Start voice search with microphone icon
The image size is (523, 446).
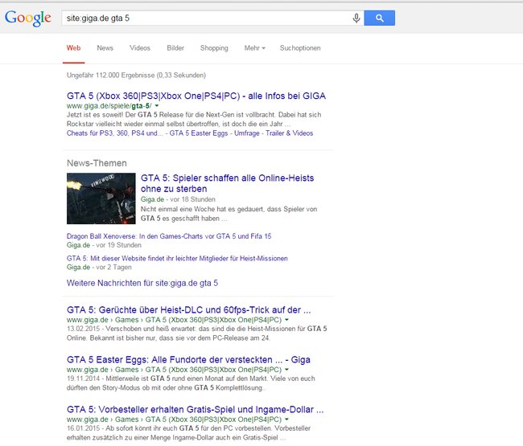point(356,18)
